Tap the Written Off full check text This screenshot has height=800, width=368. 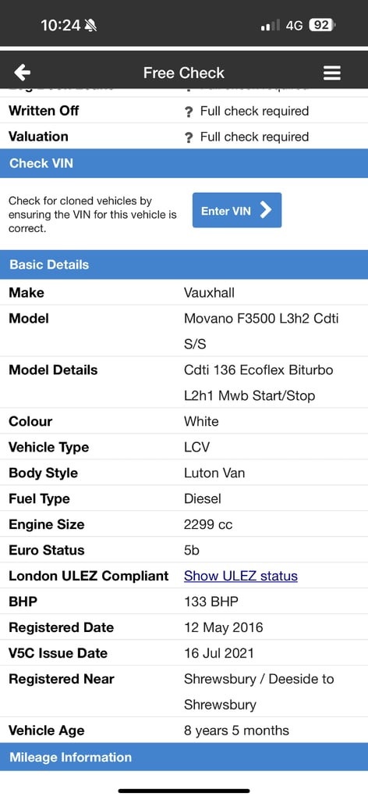pos(254,111)
